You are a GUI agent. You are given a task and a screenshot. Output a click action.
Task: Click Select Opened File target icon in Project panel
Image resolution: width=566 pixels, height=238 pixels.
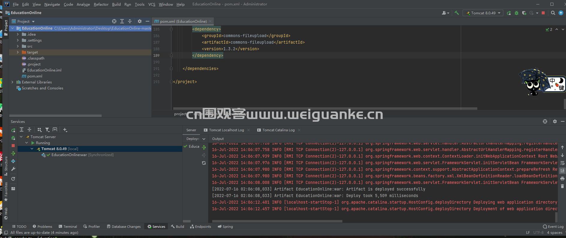point(114,21)
